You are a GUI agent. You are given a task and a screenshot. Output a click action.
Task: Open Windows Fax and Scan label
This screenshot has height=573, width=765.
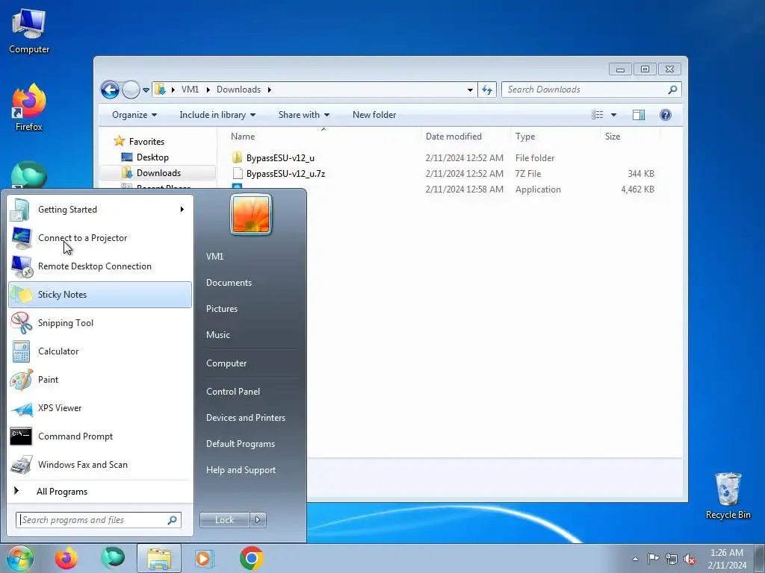(x=83, y=464)
